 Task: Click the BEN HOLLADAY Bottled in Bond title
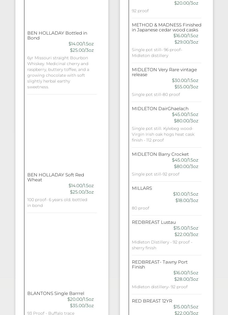coord(57,35)
